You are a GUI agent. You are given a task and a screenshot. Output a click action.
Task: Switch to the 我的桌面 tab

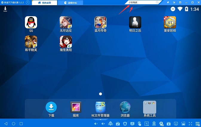pyautogui.click(x=45, y=3)
